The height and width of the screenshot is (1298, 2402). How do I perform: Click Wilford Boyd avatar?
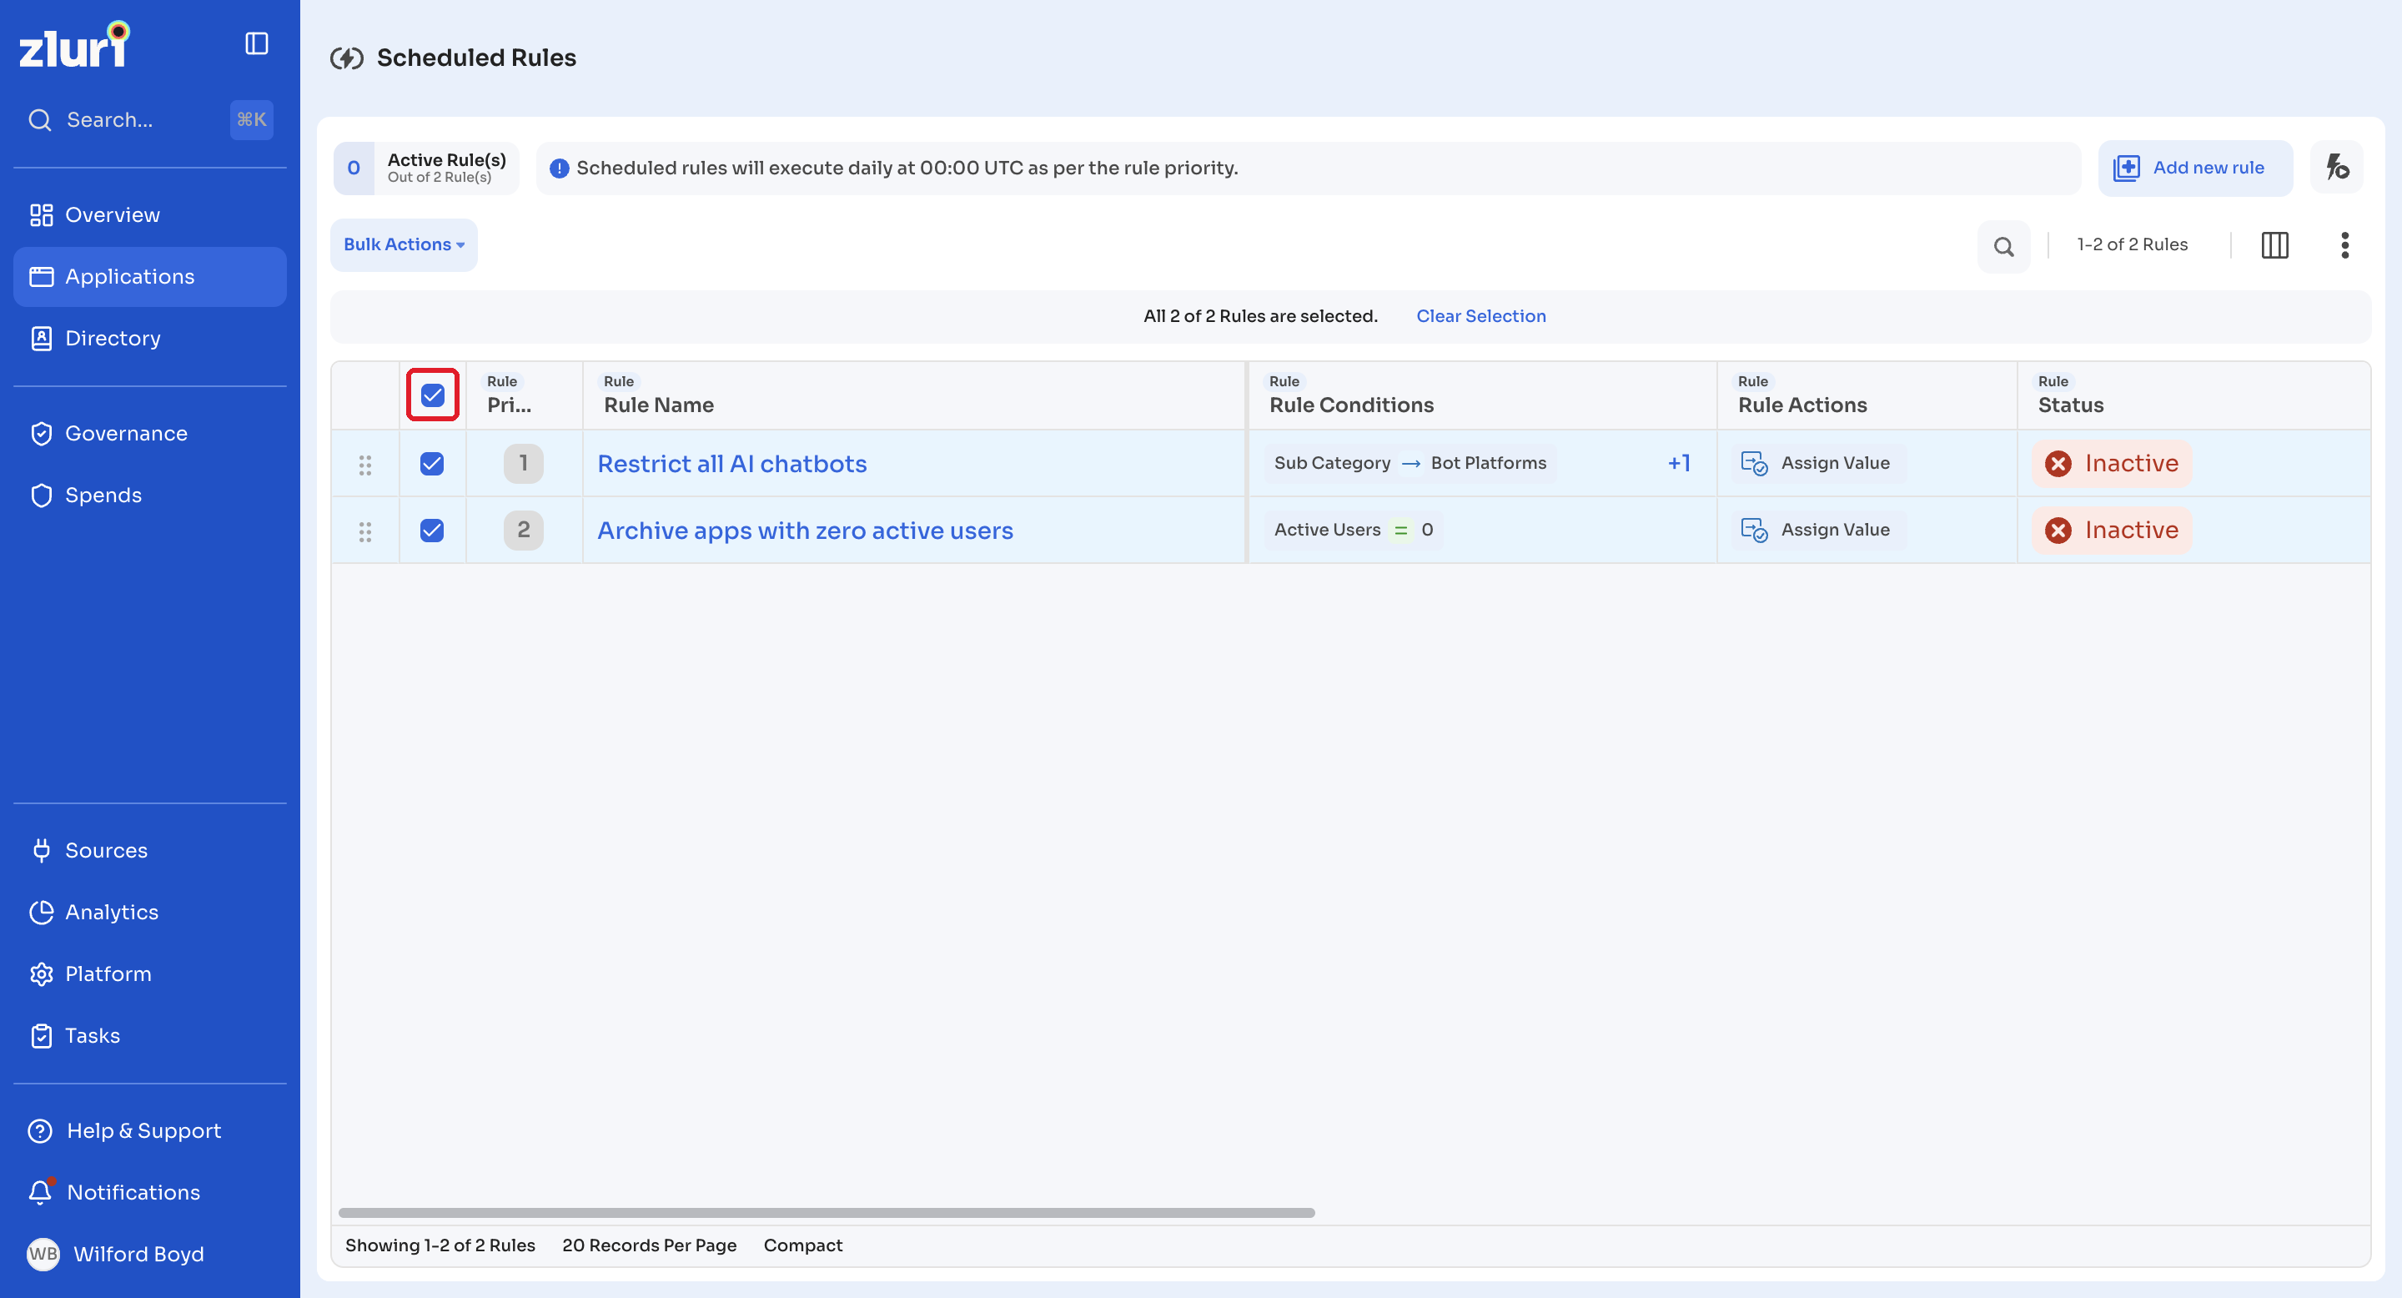[43, 1253]
